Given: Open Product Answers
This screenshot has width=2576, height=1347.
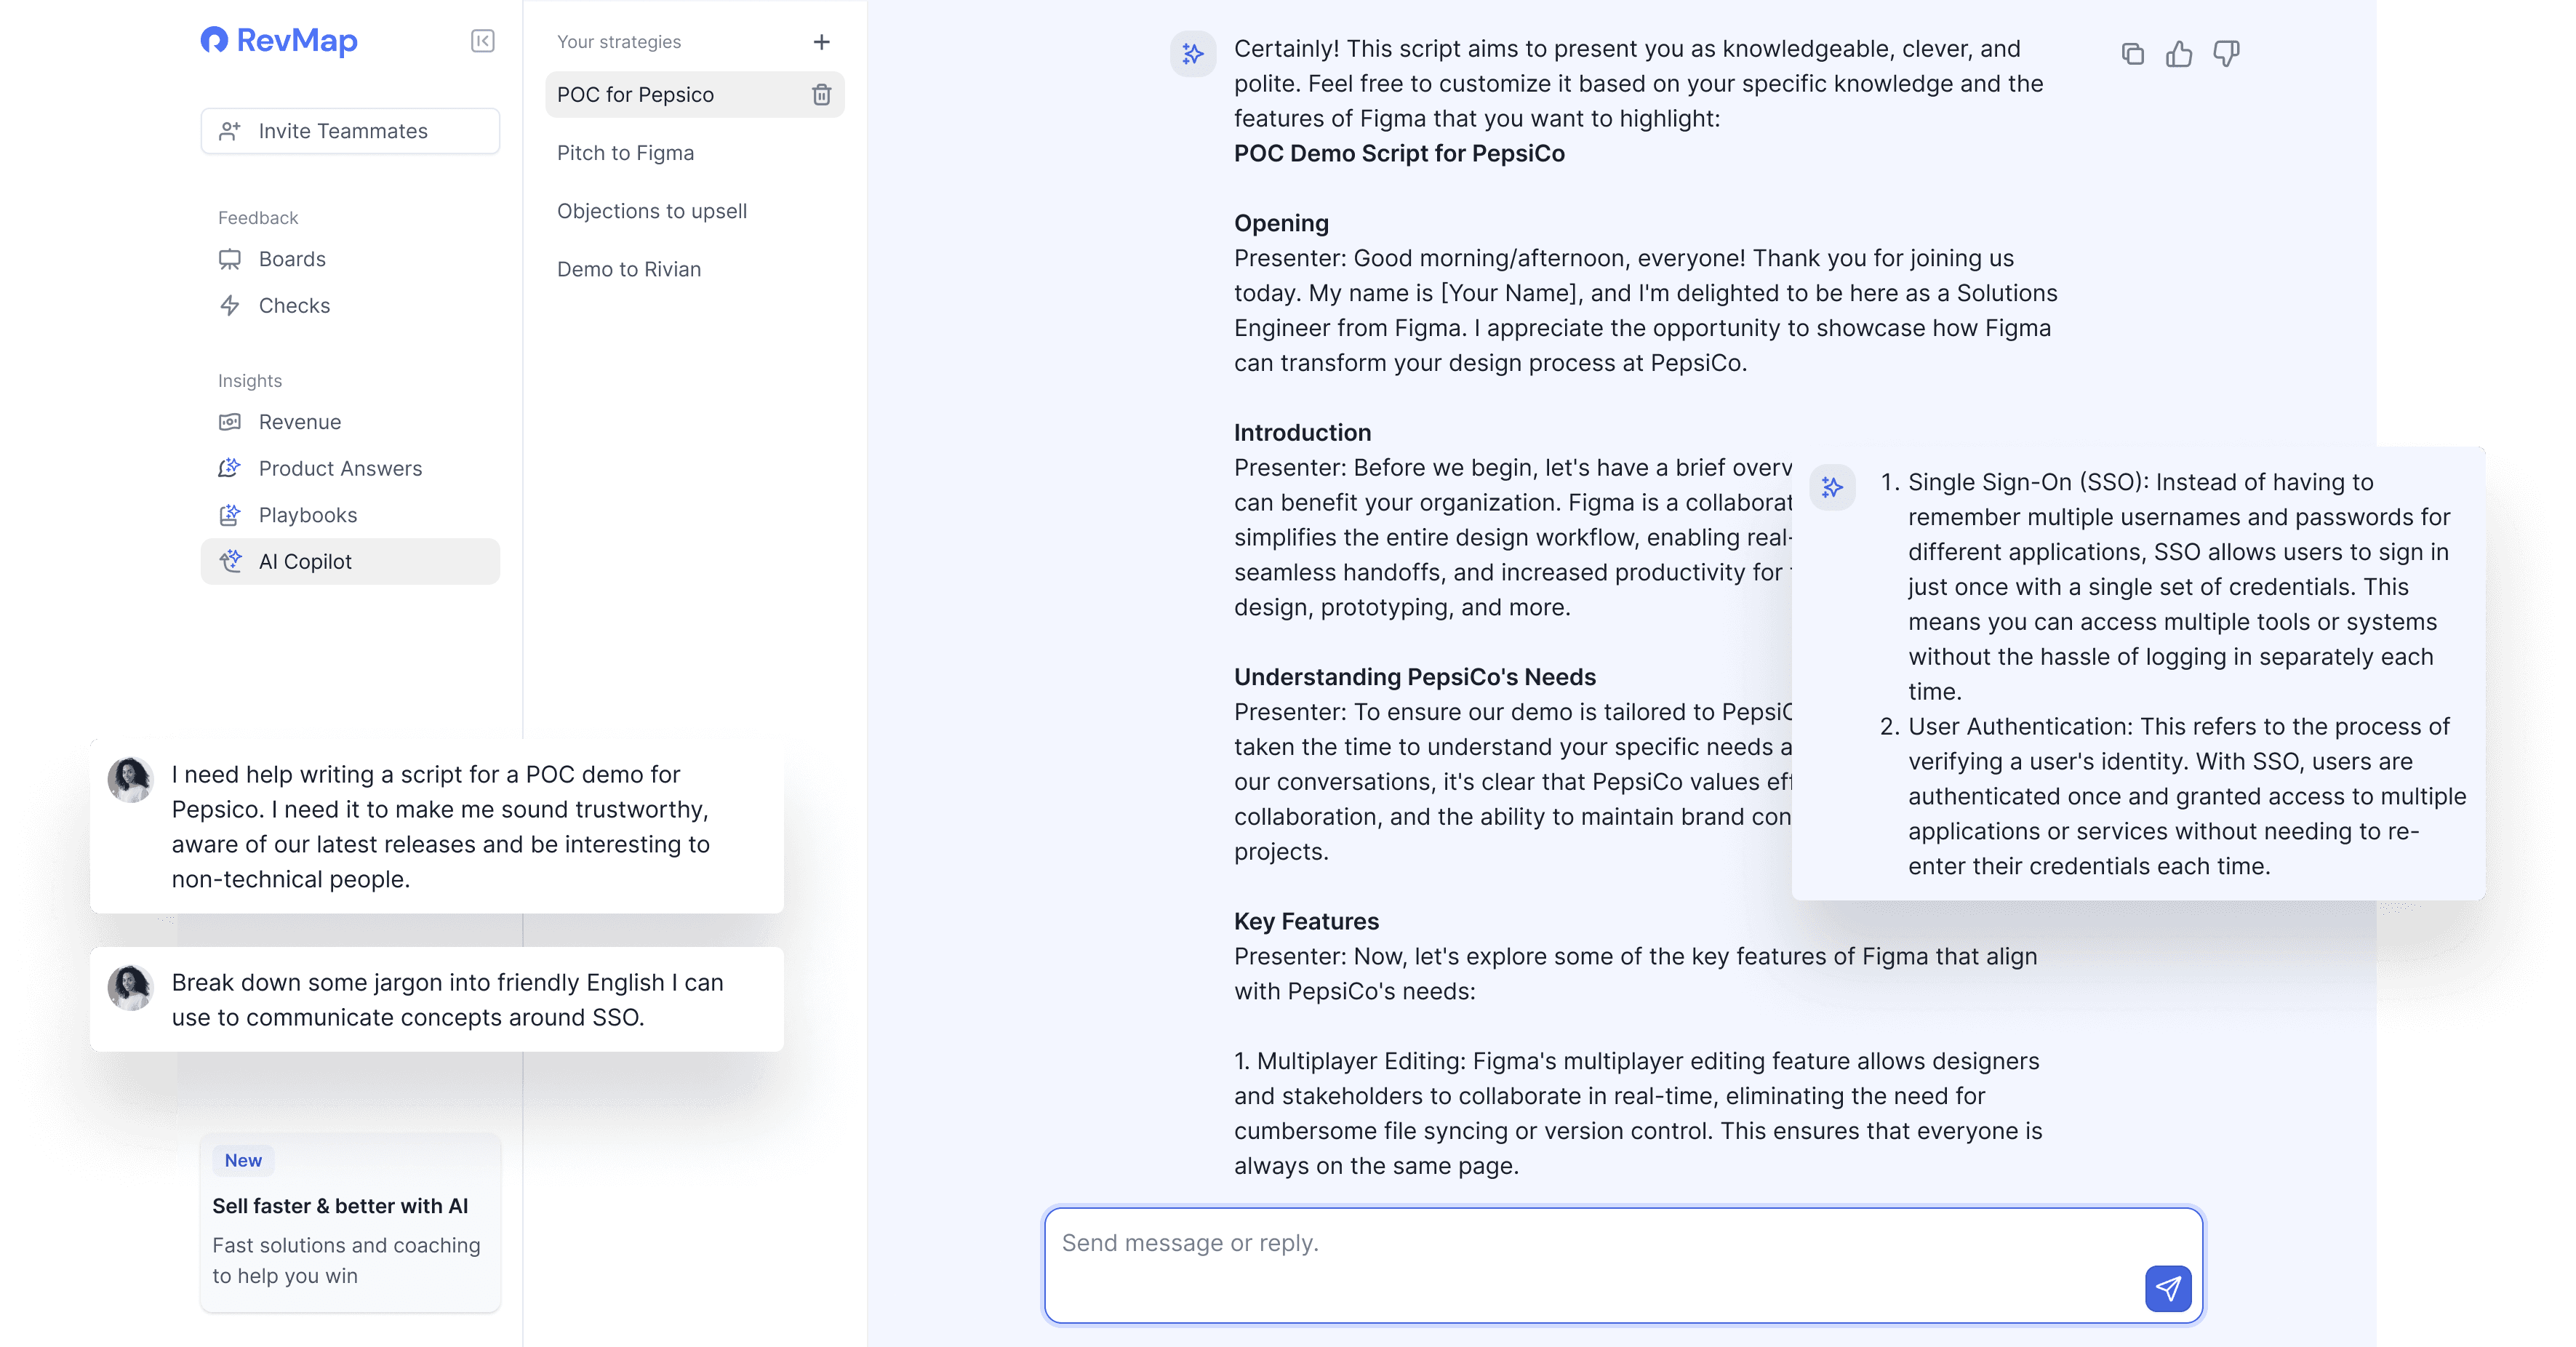Looking at the screenshot, I should [350, 468].
